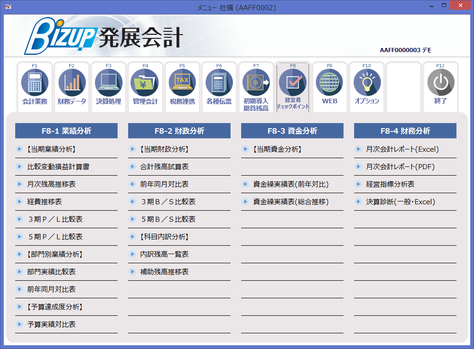Open the 会計業務 (F1) accounting module
The image size is (474, 349).
point(35,87)
